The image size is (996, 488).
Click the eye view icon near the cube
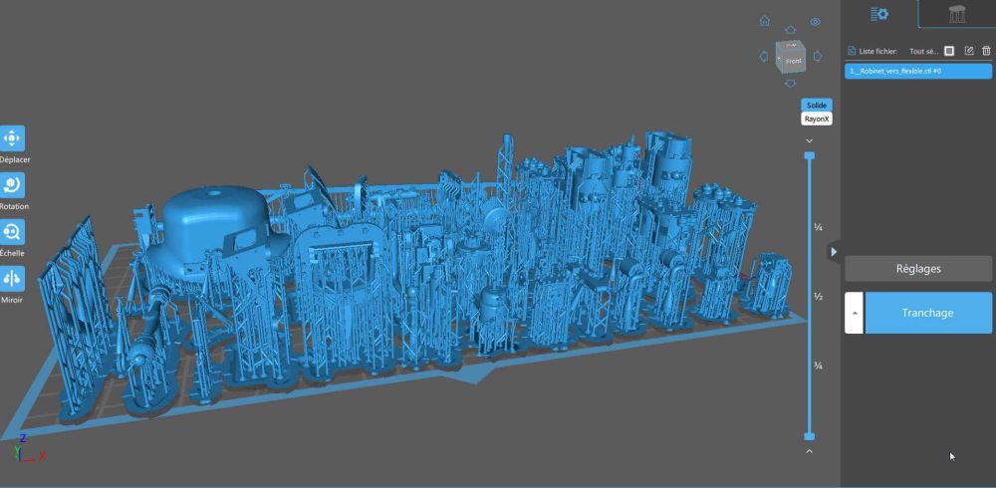click(815, 22)
